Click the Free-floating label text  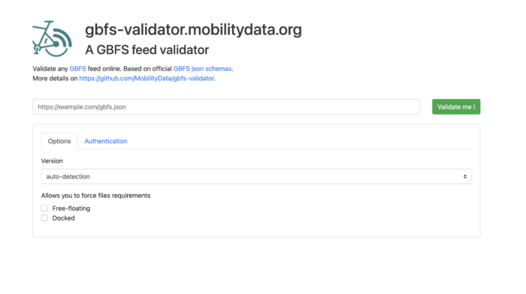coord(71,208)
